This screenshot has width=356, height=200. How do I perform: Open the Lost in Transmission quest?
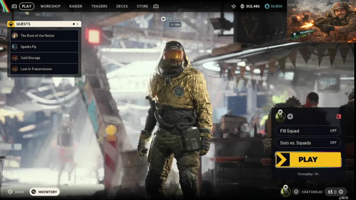(44, 69)
